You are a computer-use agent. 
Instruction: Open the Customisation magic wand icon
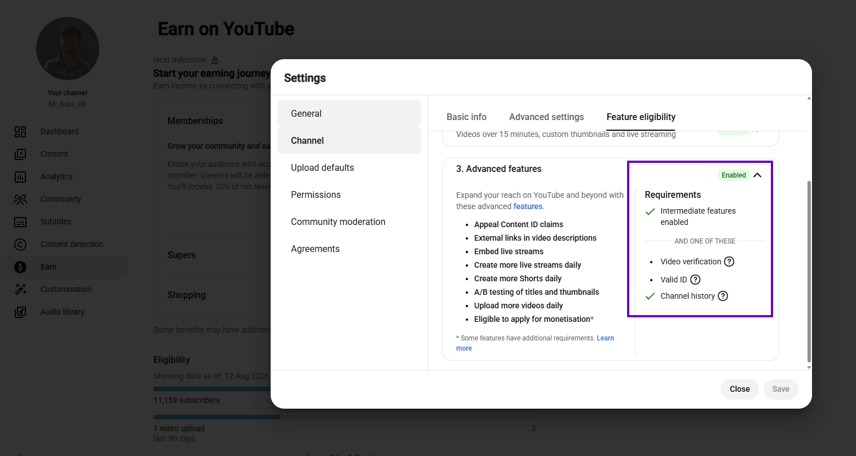(20, 289)
